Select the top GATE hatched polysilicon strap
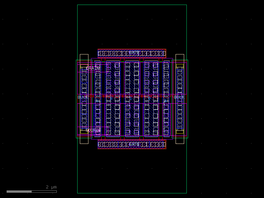The height and width of the screenshot is (198, 264). [131, 53]
